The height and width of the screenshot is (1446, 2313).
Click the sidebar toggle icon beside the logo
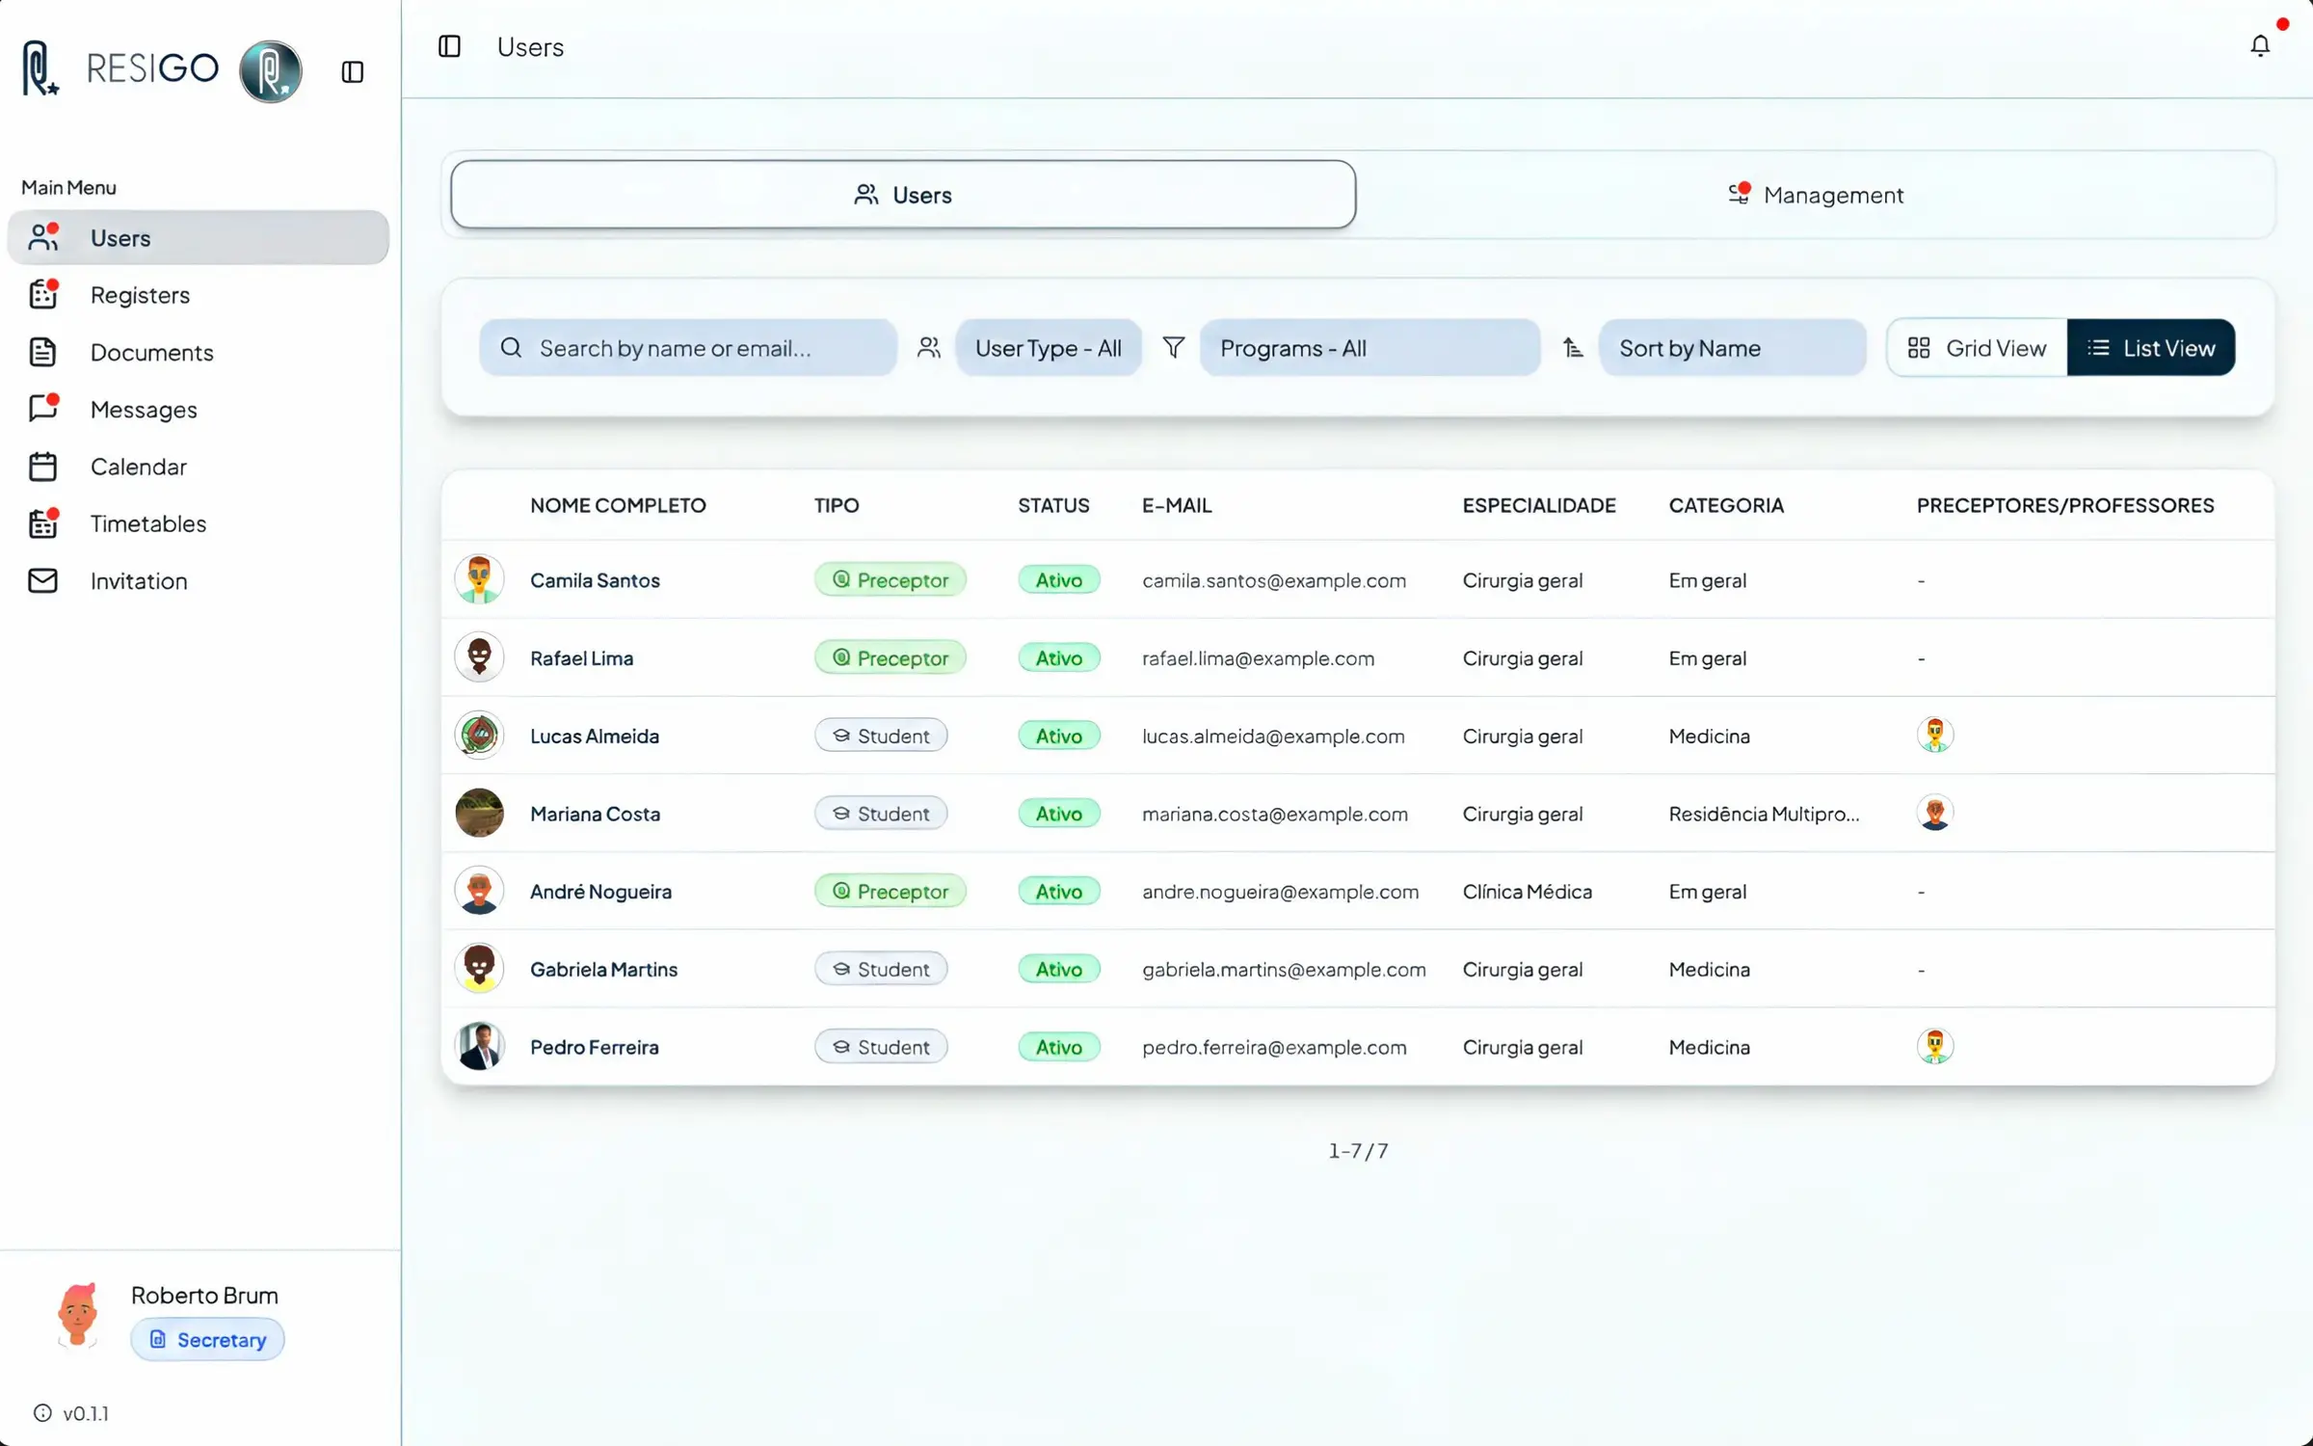353,71
